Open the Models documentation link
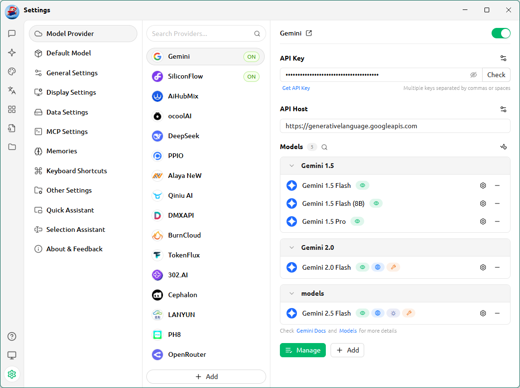Viewport: 520px width, 388px height. [348, 331]
